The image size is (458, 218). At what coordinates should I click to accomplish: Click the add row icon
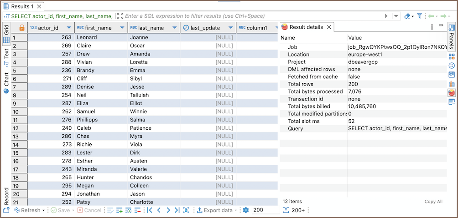[120, 210]
